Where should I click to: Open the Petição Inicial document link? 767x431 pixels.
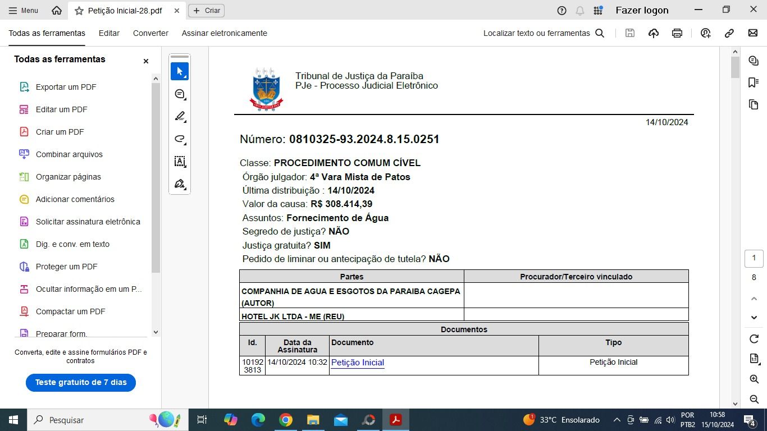click(358, 363)
